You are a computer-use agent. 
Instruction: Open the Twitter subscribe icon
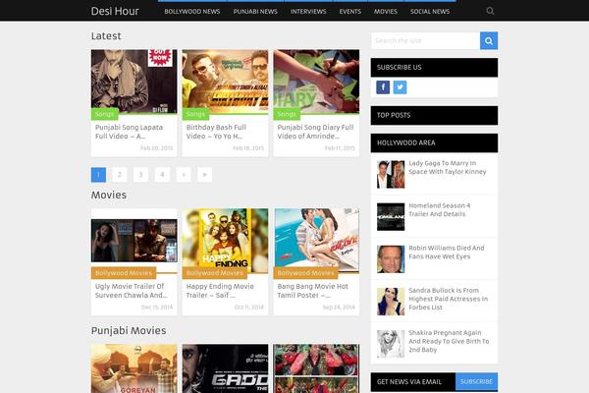coord(401,87)
